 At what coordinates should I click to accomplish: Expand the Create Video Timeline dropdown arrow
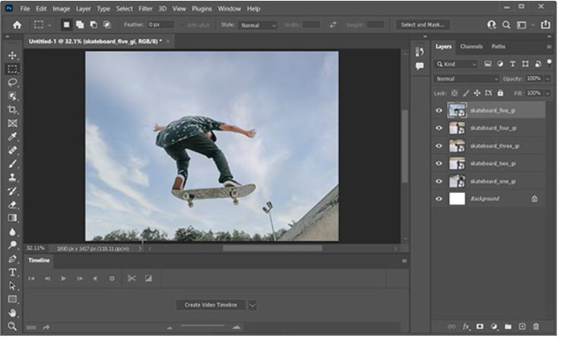point(252,305)
